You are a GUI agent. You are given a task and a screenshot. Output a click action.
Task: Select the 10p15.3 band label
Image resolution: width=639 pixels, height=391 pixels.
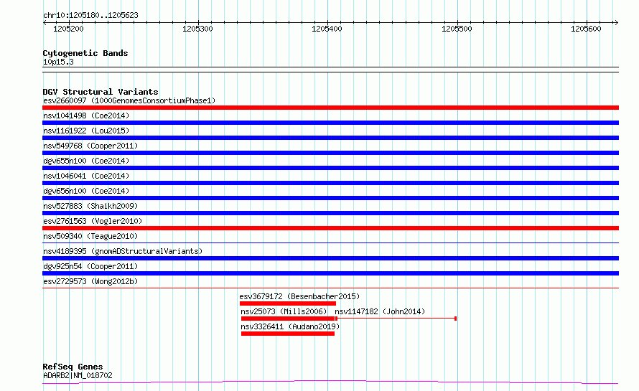coord(58,62)
